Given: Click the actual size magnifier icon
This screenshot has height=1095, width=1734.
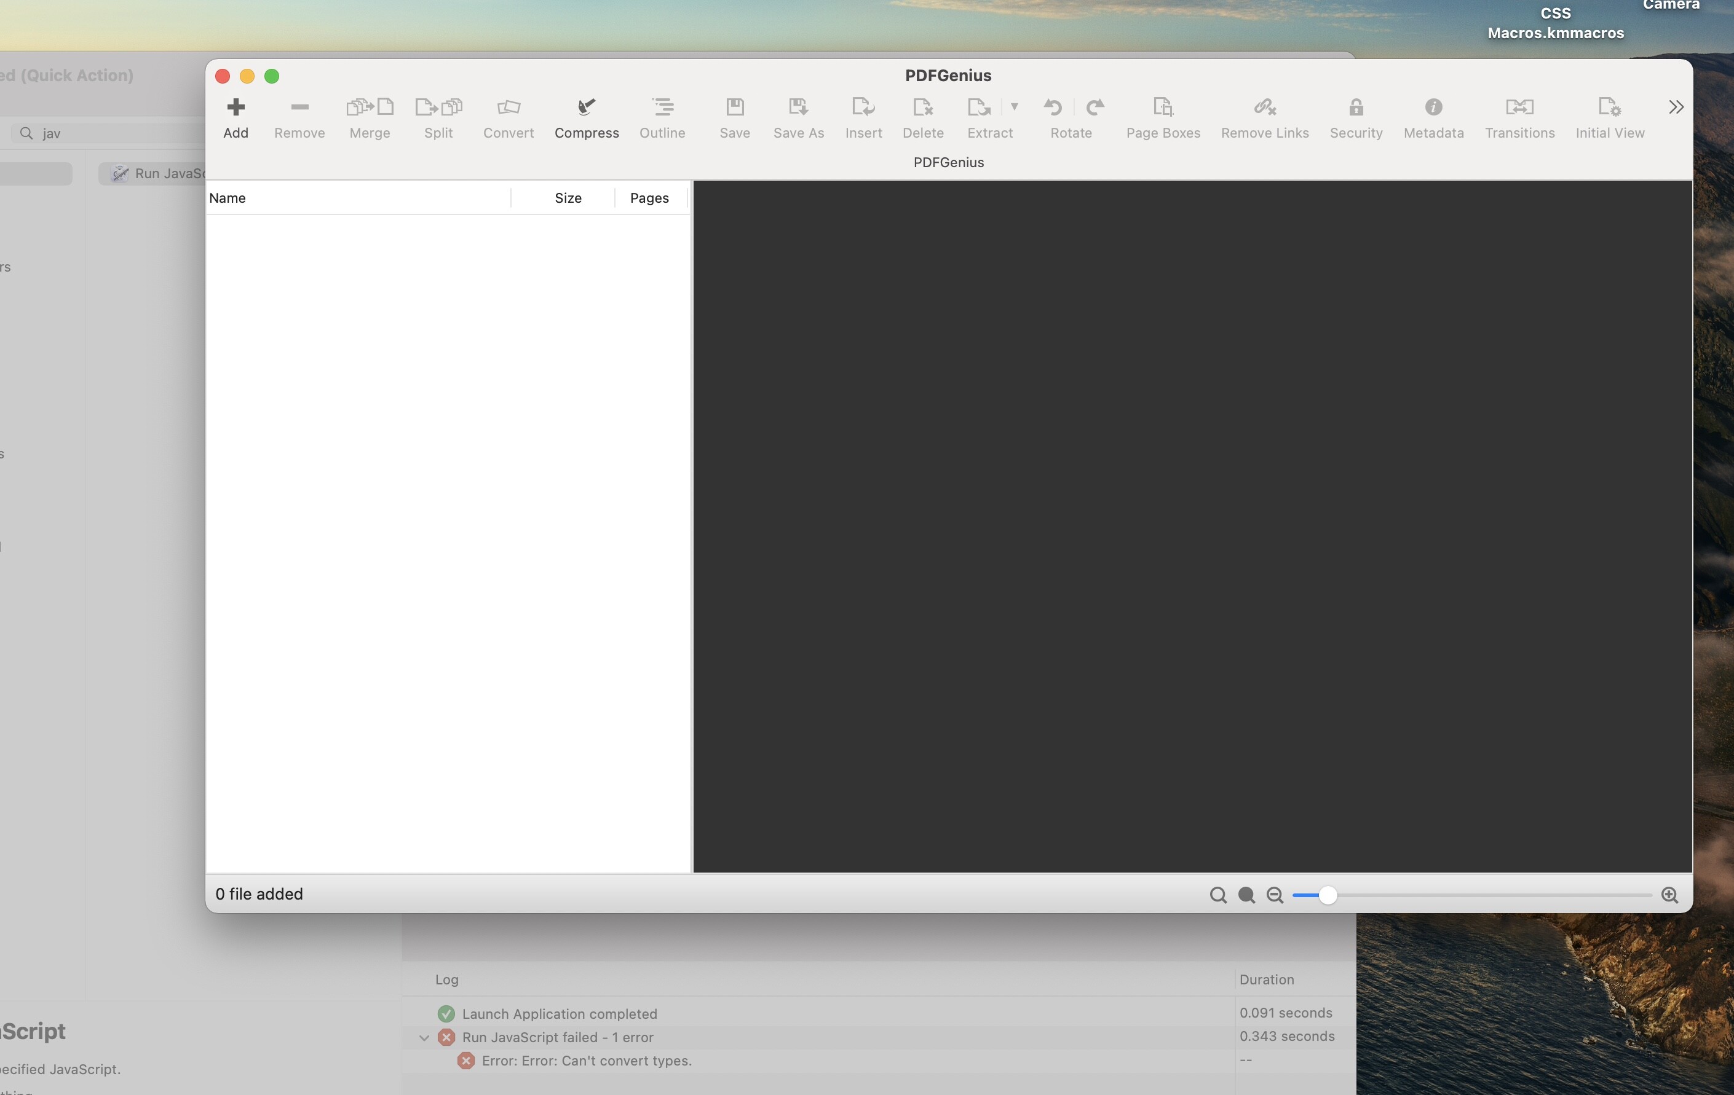Looking at the screenshot, I should (x=1218, y=895).
